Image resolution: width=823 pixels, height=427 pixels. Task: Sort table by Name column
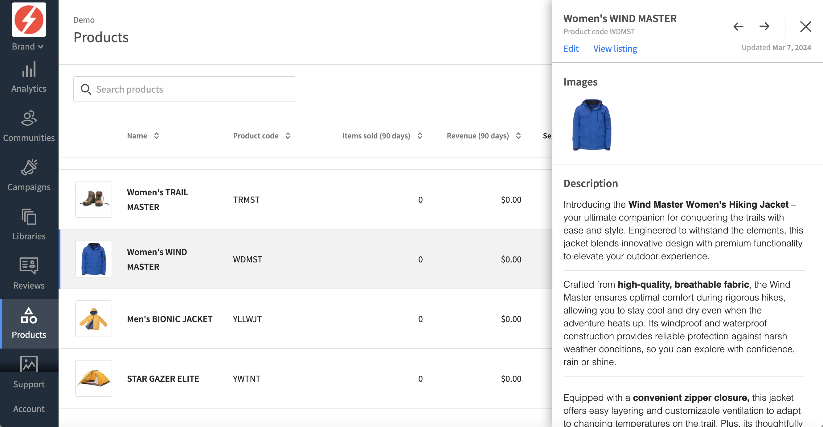[143, 136]
